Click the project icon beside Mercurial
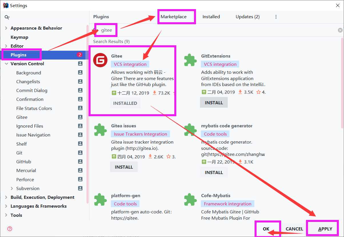Image resolution: width=344 pixels, height=237 pixels. pos(80,170)
